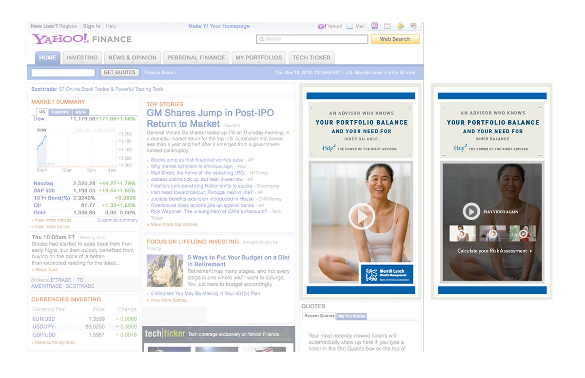Open the calendar icon in top bar
The image size is (585, 378).
[x=388, y=26]
